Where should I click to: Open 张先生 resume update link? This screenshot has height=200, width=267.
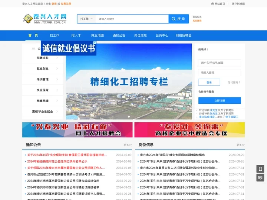tap(214, 113)
